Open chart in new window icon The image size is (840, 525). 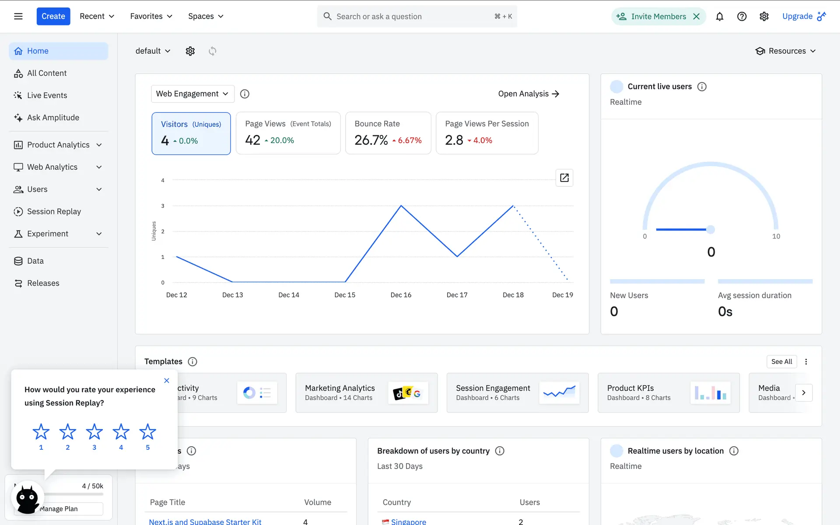click(x=564, y=178)
